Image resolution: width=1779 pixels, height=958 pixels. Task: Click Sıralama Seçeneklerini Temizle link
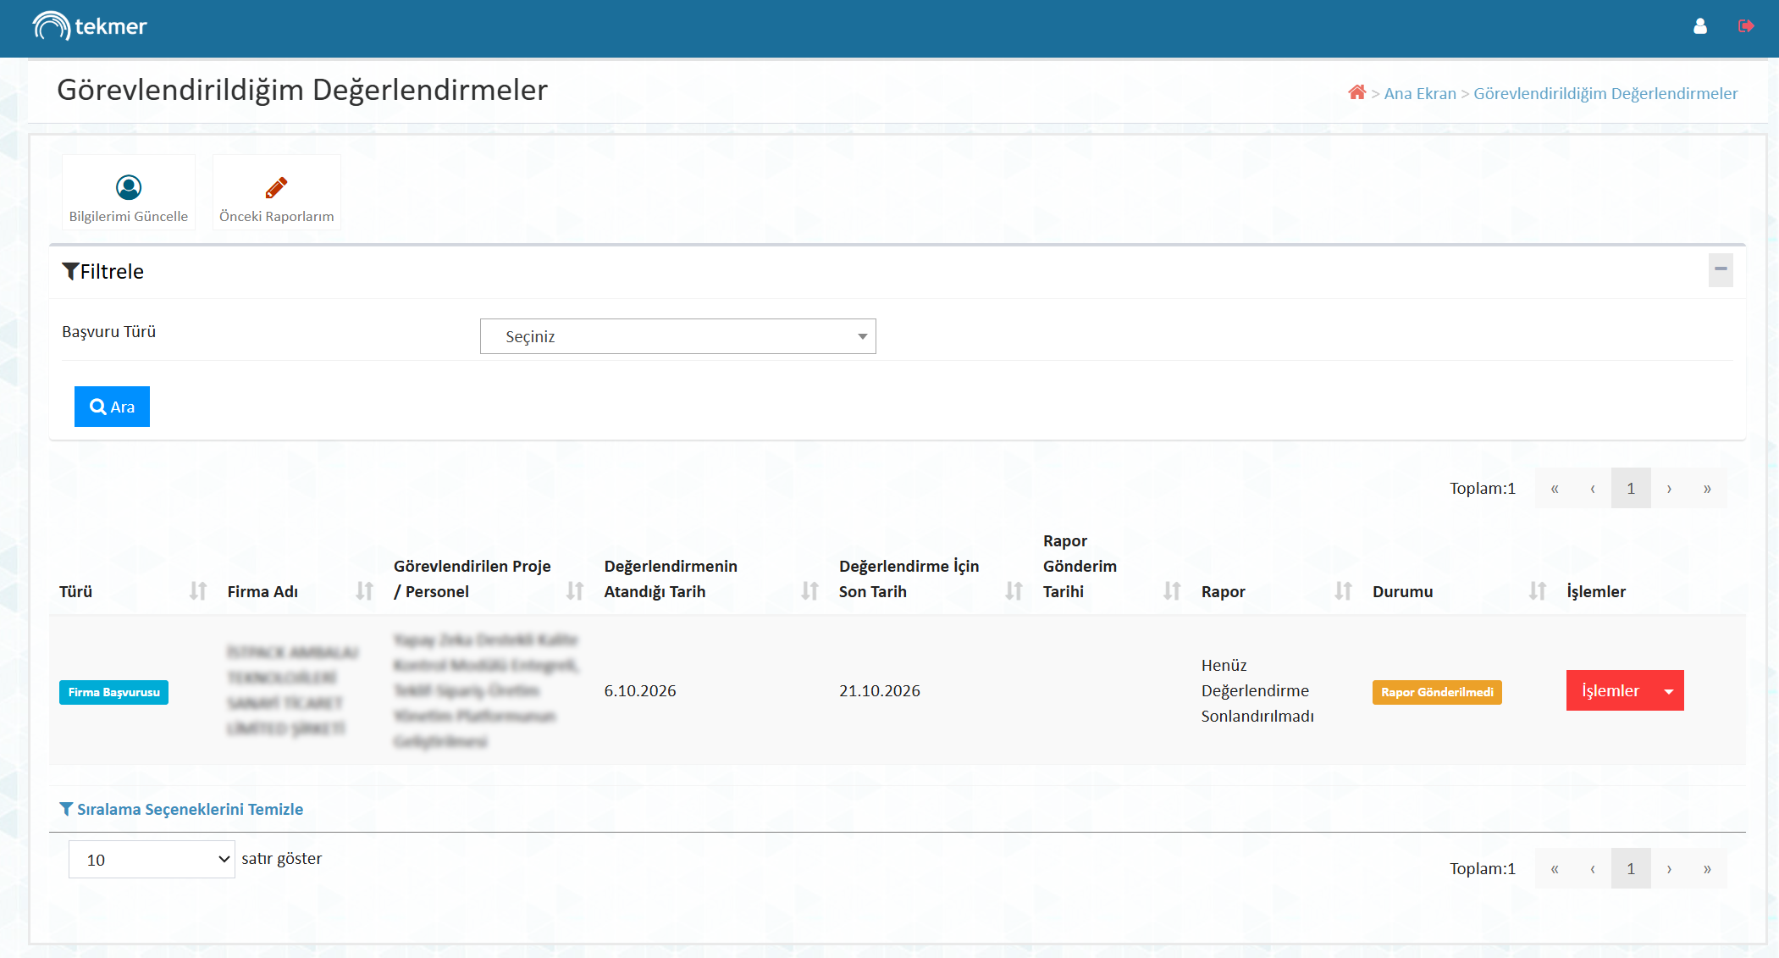point(181,809)
